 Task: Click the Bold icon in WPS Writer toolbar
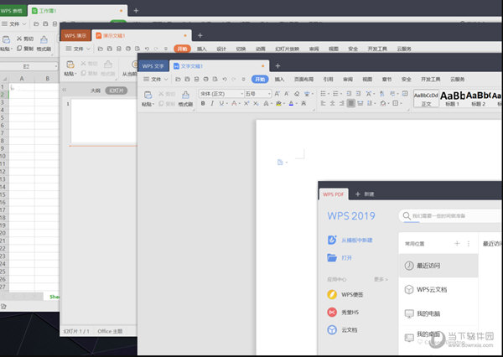(202, 104)
